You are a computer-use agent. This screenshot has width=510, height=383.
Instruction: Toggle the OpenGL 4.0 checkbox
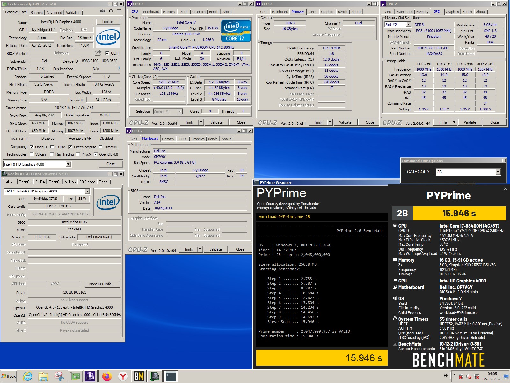pos(95,154)
